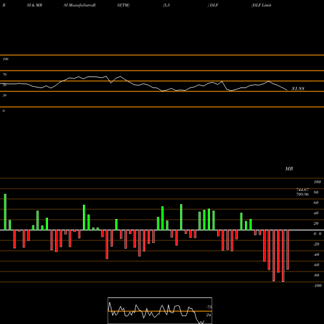Viewport: 324px width, 324px height.
Task: Click the 'SI(TM)' header text
Action: pyautogui.click(x=123, y=5)
